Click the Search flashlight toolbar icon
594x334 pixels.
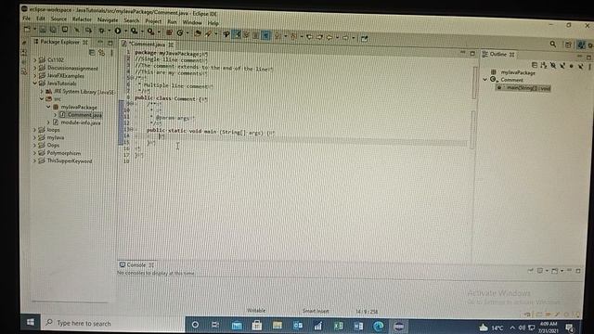pyautogui.click(x=208, y=33)
